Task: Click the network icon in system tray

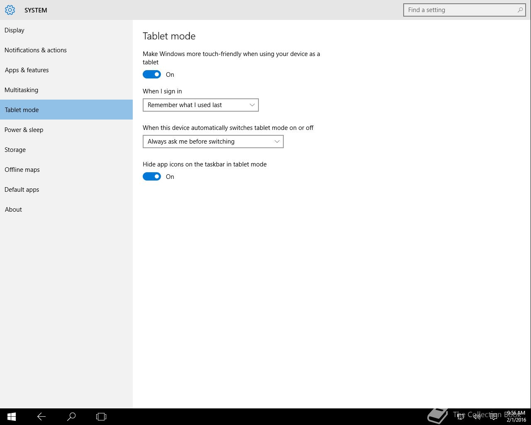Action: click(x=460, y=417)
